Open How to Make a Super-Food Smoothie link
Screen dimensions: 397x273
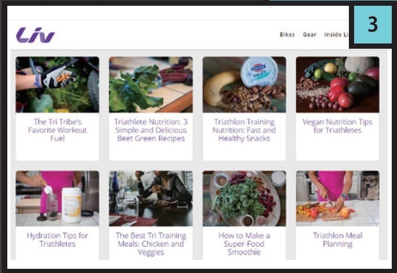click(x=244, y=244)
